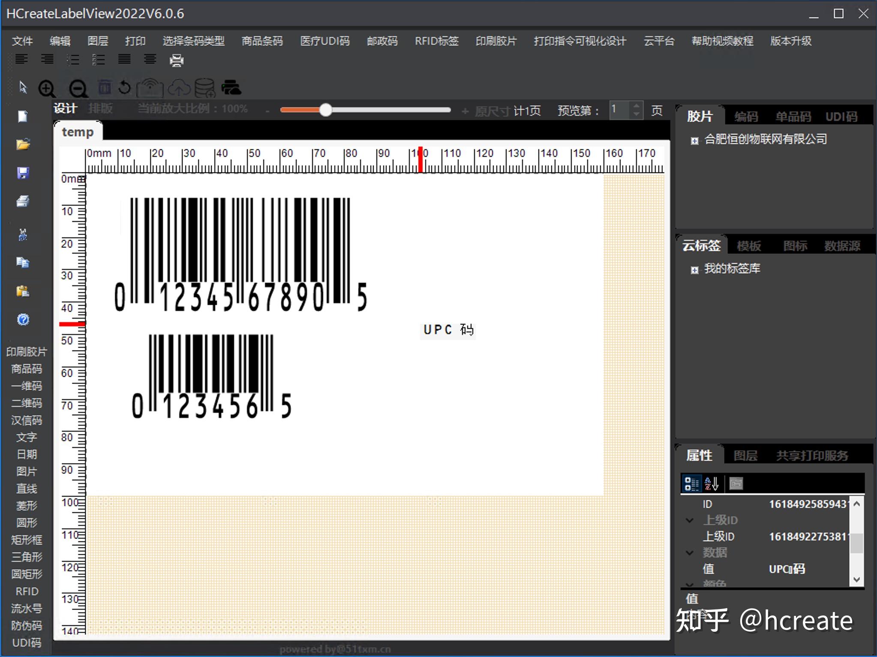Click the 防伪码 tool button
The height and width of the screenshot is (657, 877).
click(27, 625)
